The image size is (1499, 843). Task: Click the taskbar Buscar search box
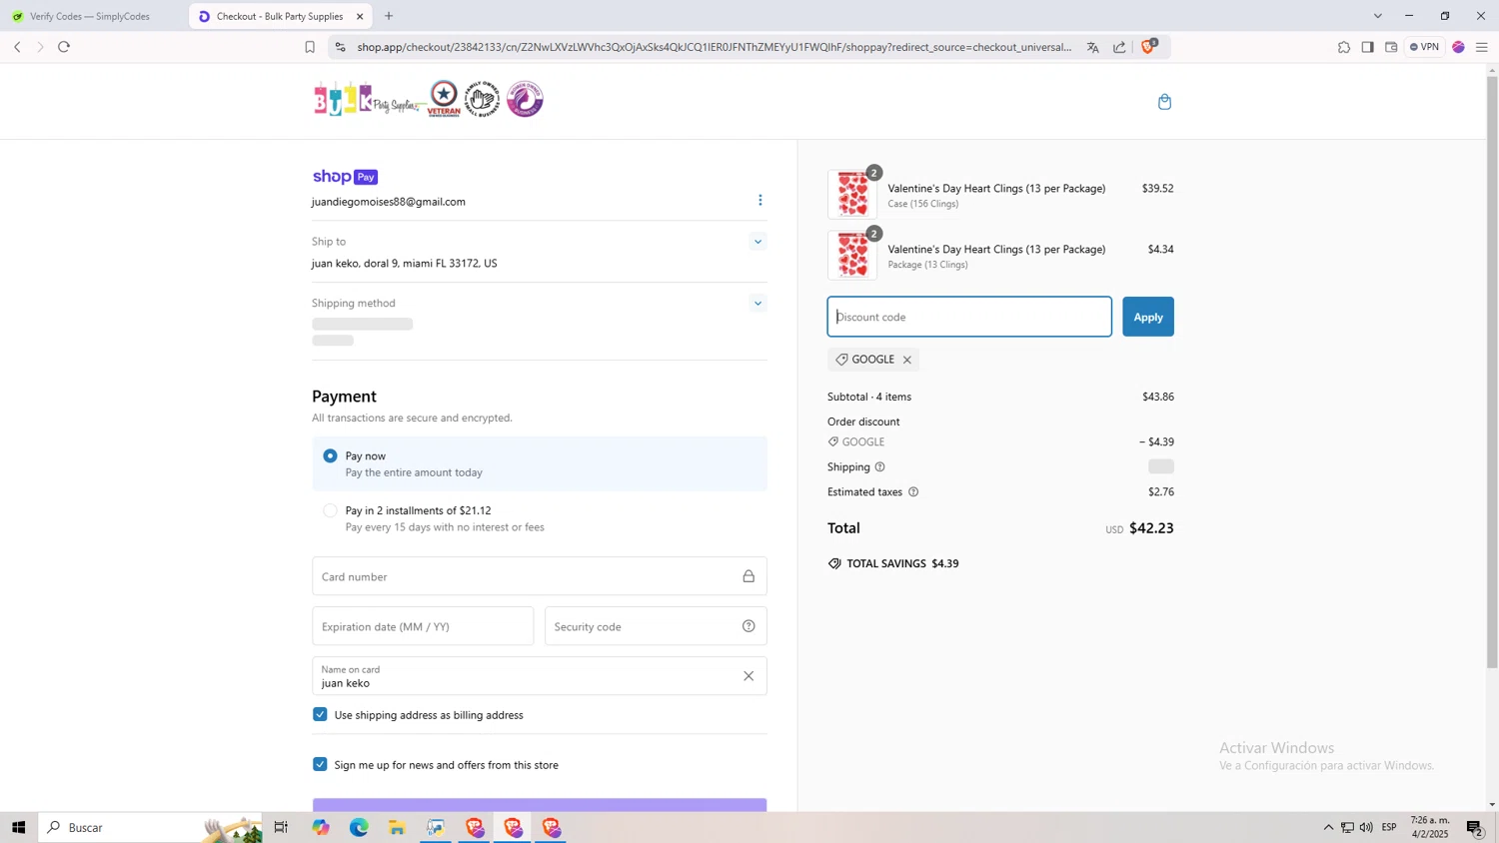point(150,827)
